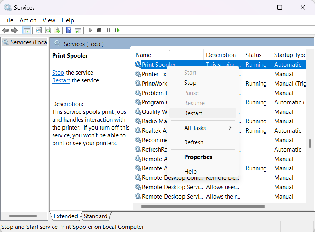Click the Pause Service icon in toolbar
315x232 pixels.
108,30
